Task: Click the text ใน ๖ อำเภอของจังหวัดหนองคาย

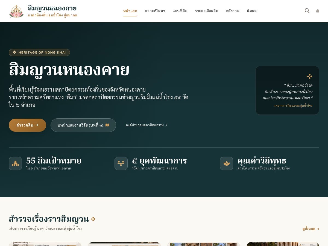Action: [x=48, y=168]
